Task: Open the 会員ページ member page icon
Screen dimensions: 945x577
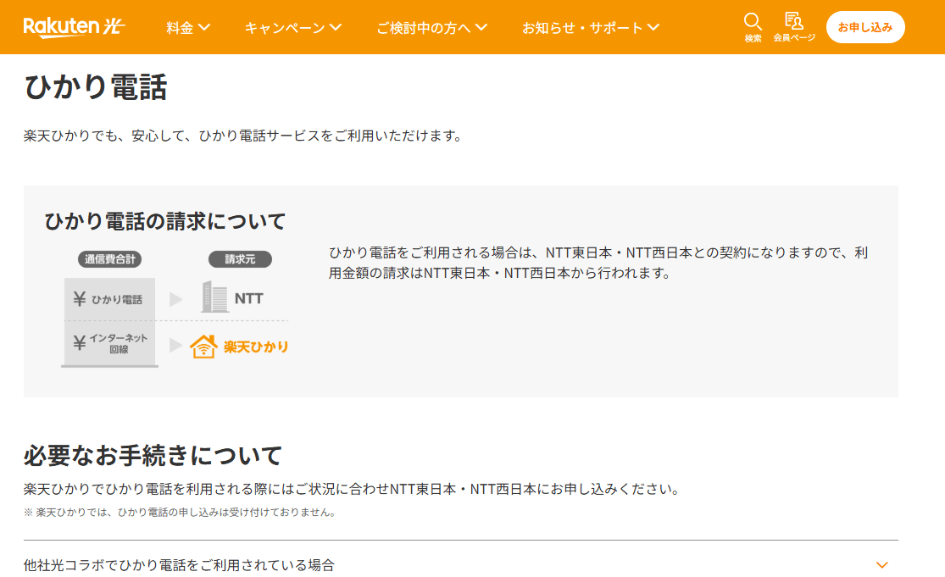Action: pyautogui.click(x=794, y=28)
